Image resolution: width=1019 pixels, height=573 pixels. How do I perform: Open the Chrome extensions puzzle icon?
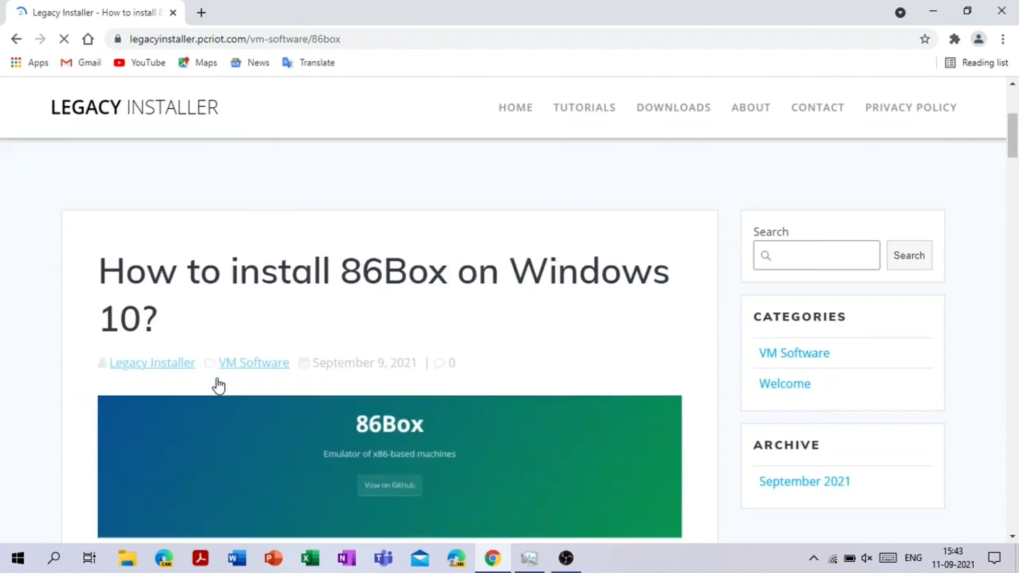(954, 39)
